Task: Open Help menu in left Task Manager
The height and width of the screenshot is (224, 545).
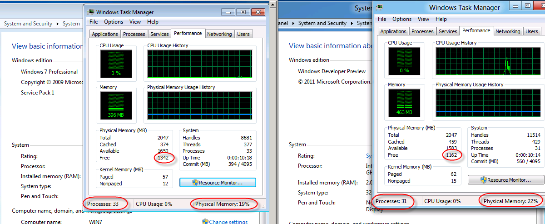Action: tap(153, 22)
